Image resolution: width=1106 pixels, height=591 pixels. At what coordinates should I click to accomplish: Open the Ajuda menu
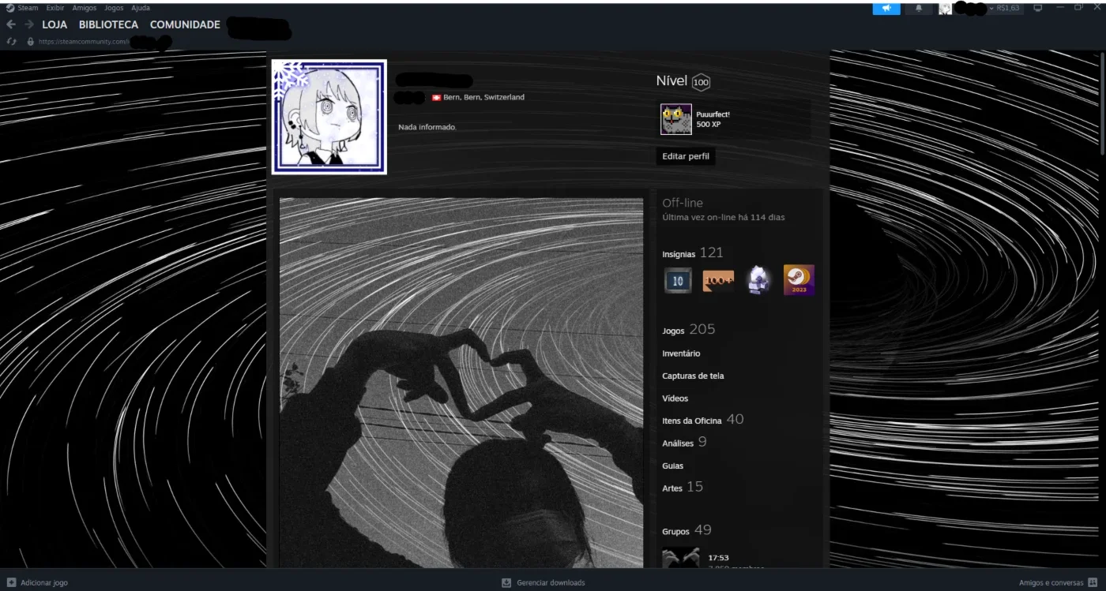click(141, 8)
